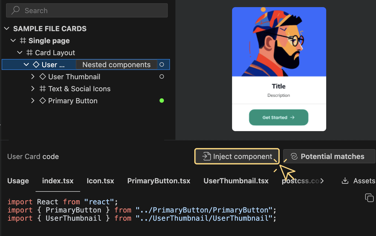This screenshot has height=236, width=376.
Task: Open the PrimaryButton.tsx tab
Action: tap(159, 181)
